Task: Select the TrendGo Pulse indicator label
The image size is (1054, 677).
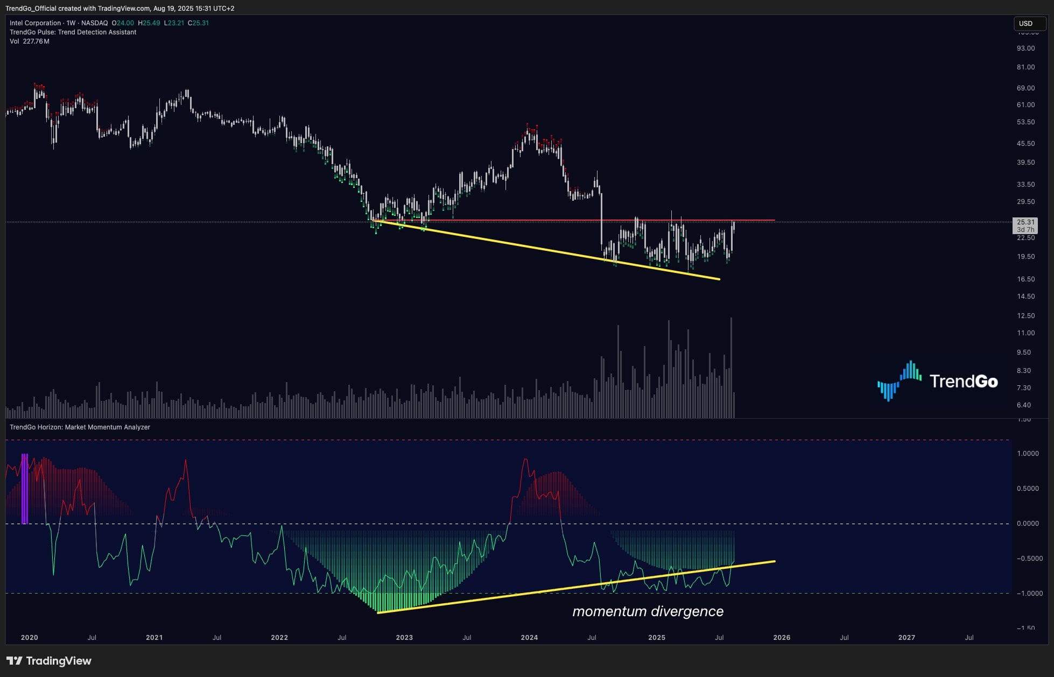Action: pos(73,32)
